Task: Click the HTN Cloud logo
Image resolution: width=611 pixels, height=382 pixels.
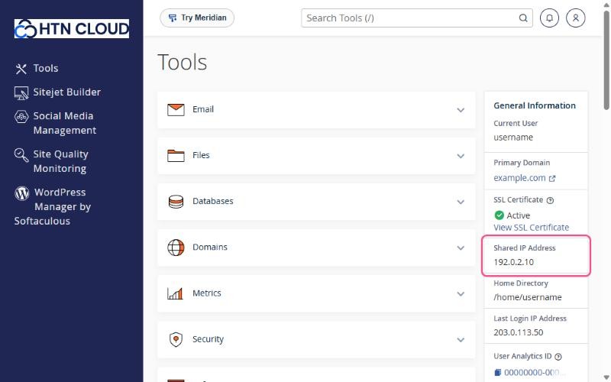Action: (x=72, y=28)
